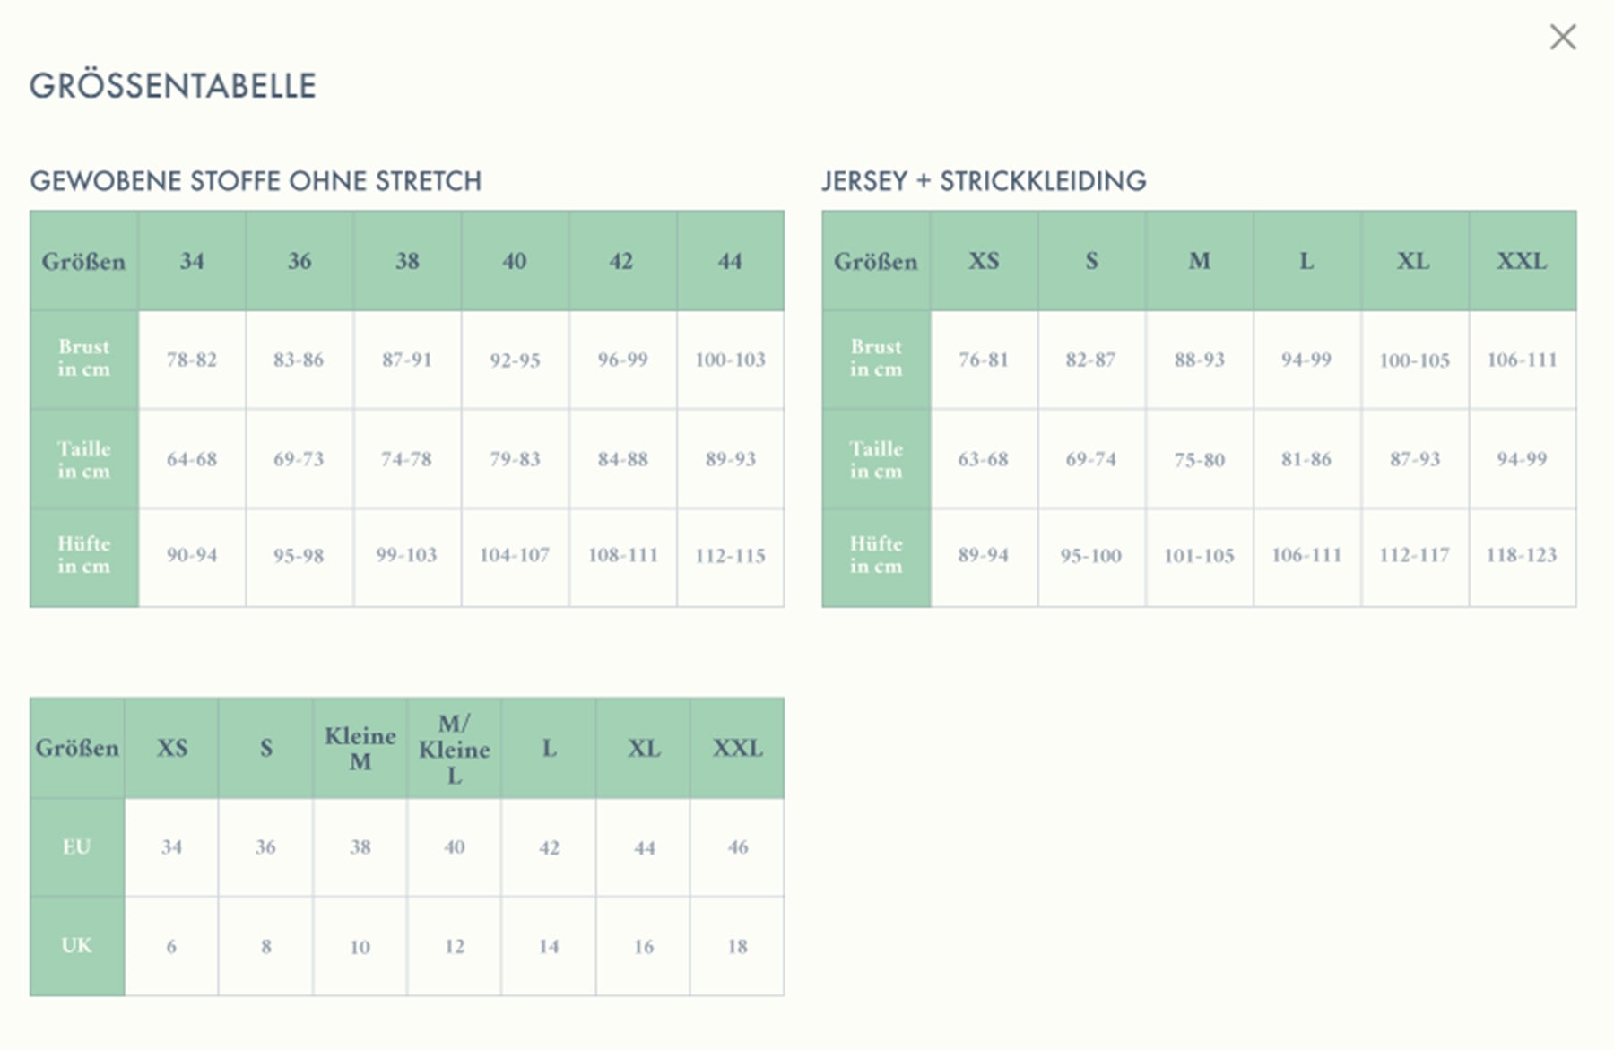Select the UK row label
Viewport: 1614px width, 1050px height.
77,945
